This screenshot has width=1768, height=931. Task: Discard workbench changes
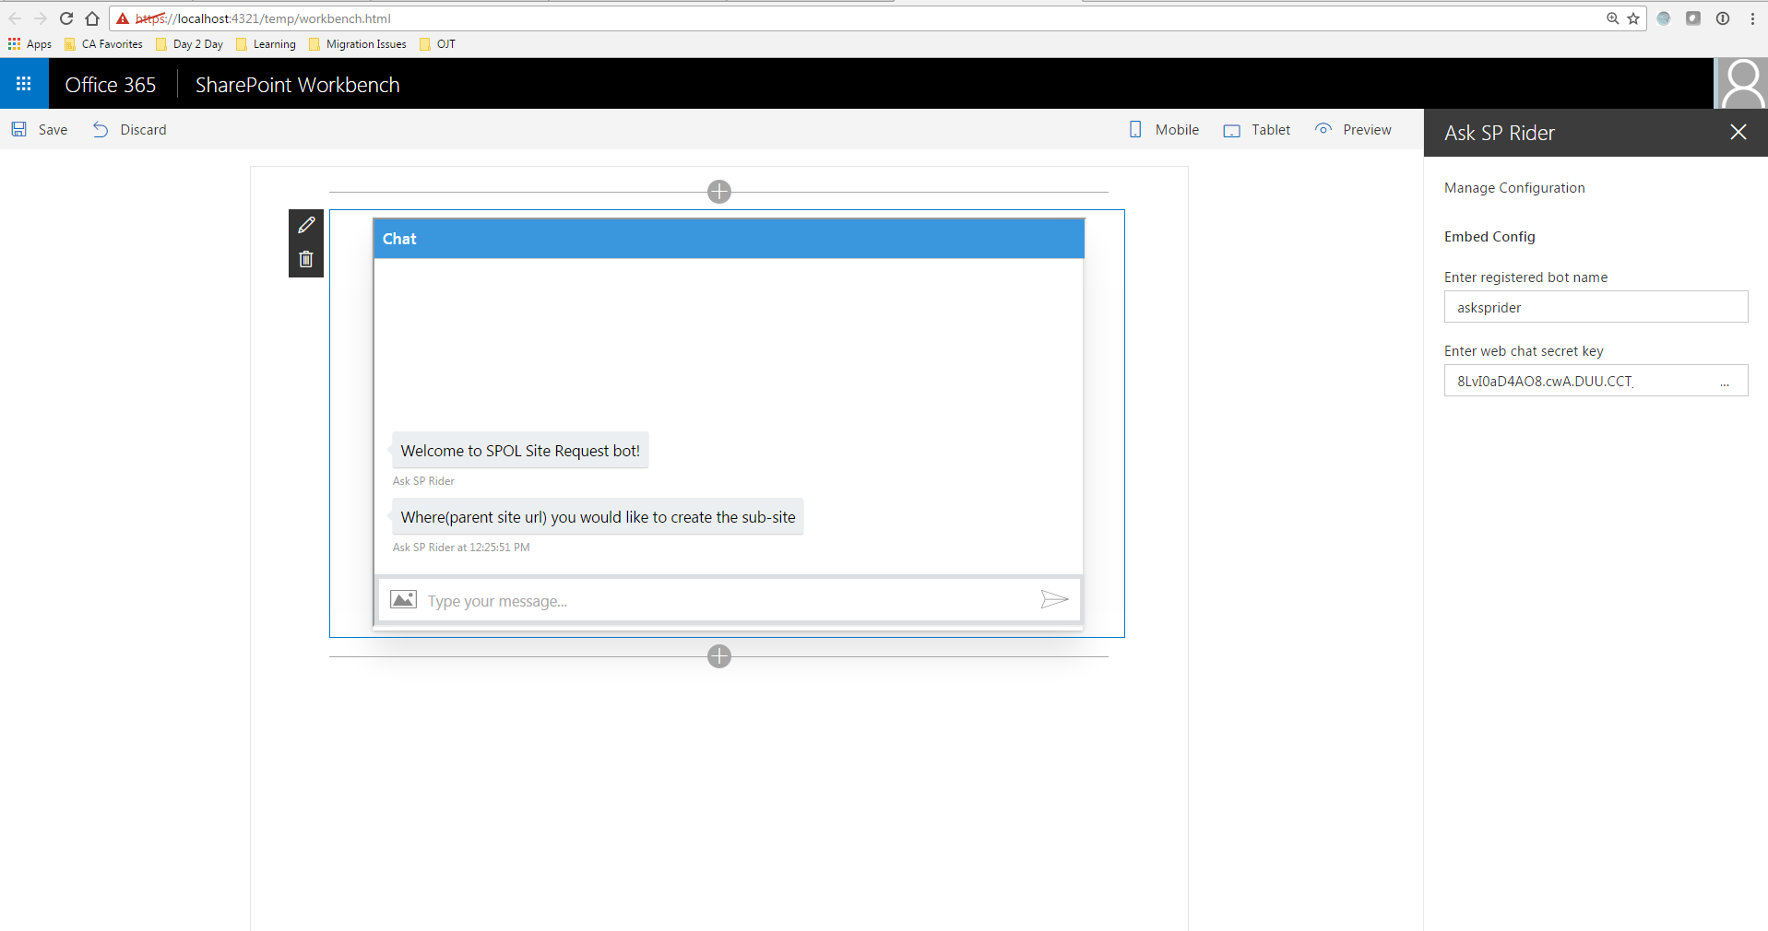[x=130, y=130]
